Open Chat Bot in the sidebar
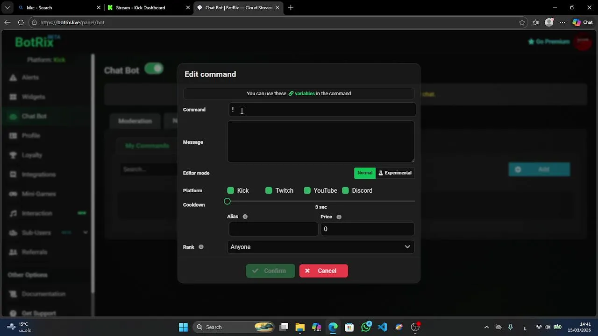Screen dimensions: 598x336 [x=34, y=116]
